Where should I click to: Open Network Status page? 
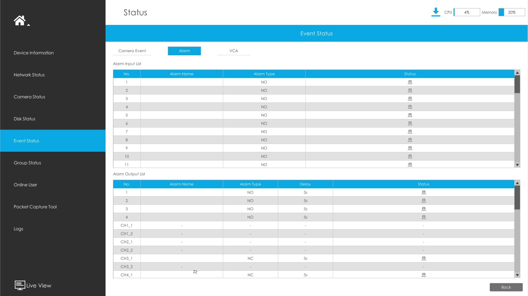53,75
